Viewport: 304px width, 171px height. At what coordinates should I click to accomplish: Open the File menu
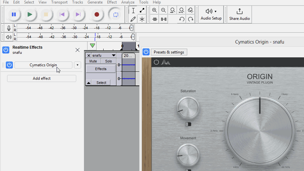pyautogui.click(x=6, y=2)
